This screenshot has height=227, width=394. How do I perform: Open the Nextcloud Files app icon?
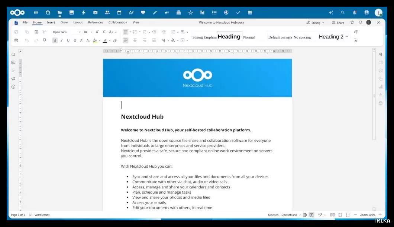59,13
